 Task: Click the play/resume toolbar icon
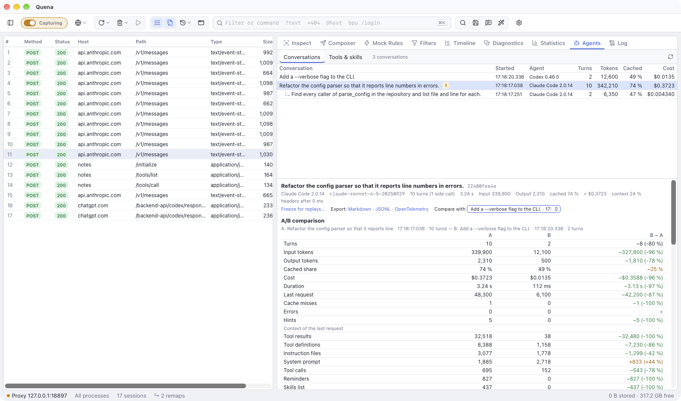138,23
